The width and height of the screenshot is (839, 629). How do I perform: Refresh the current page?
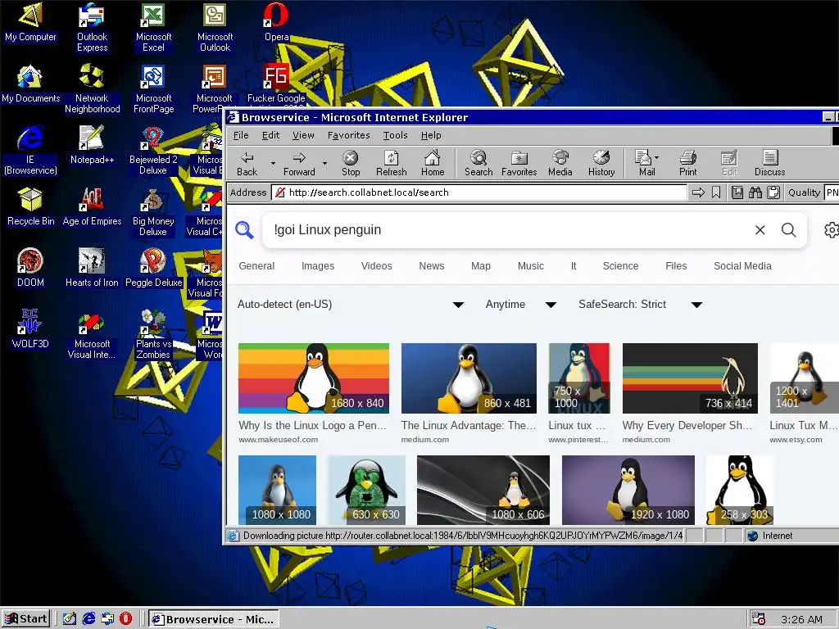pos(391,164)
